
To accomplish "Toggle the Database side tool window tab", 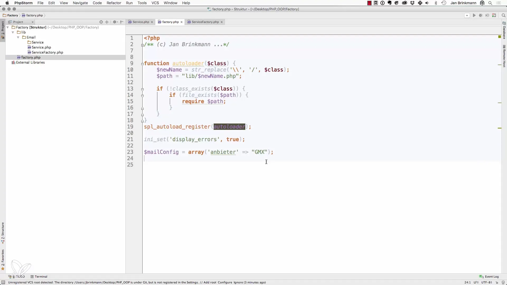I will point(504,31).
